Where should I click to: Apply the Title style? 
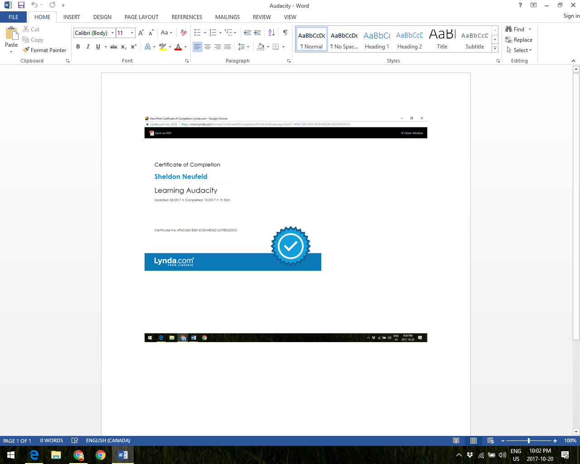[442, 39]
